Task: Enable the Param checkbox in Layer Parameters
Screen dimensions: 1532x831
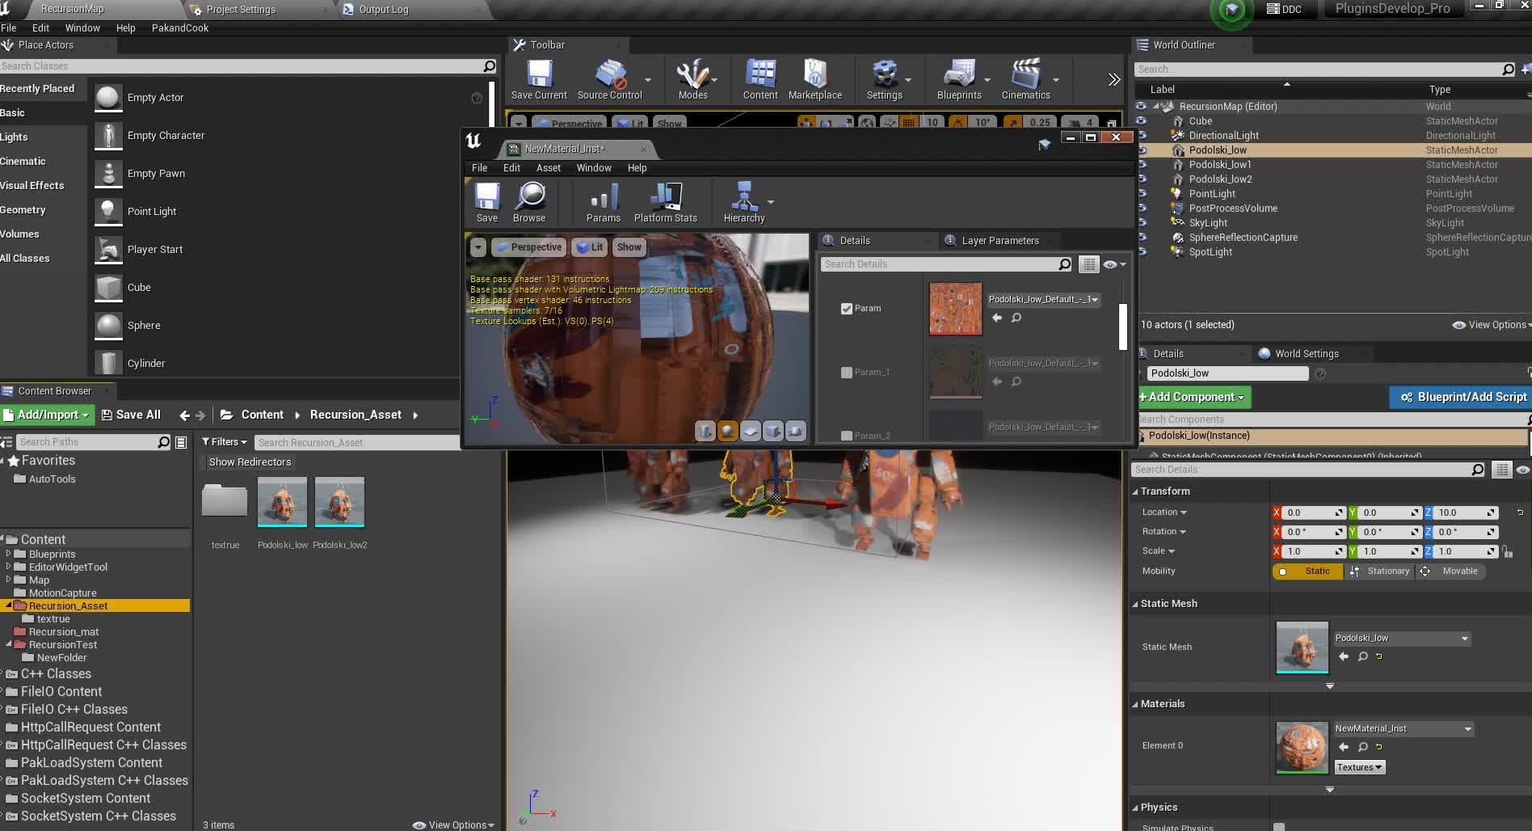Action: click(846, 308)
